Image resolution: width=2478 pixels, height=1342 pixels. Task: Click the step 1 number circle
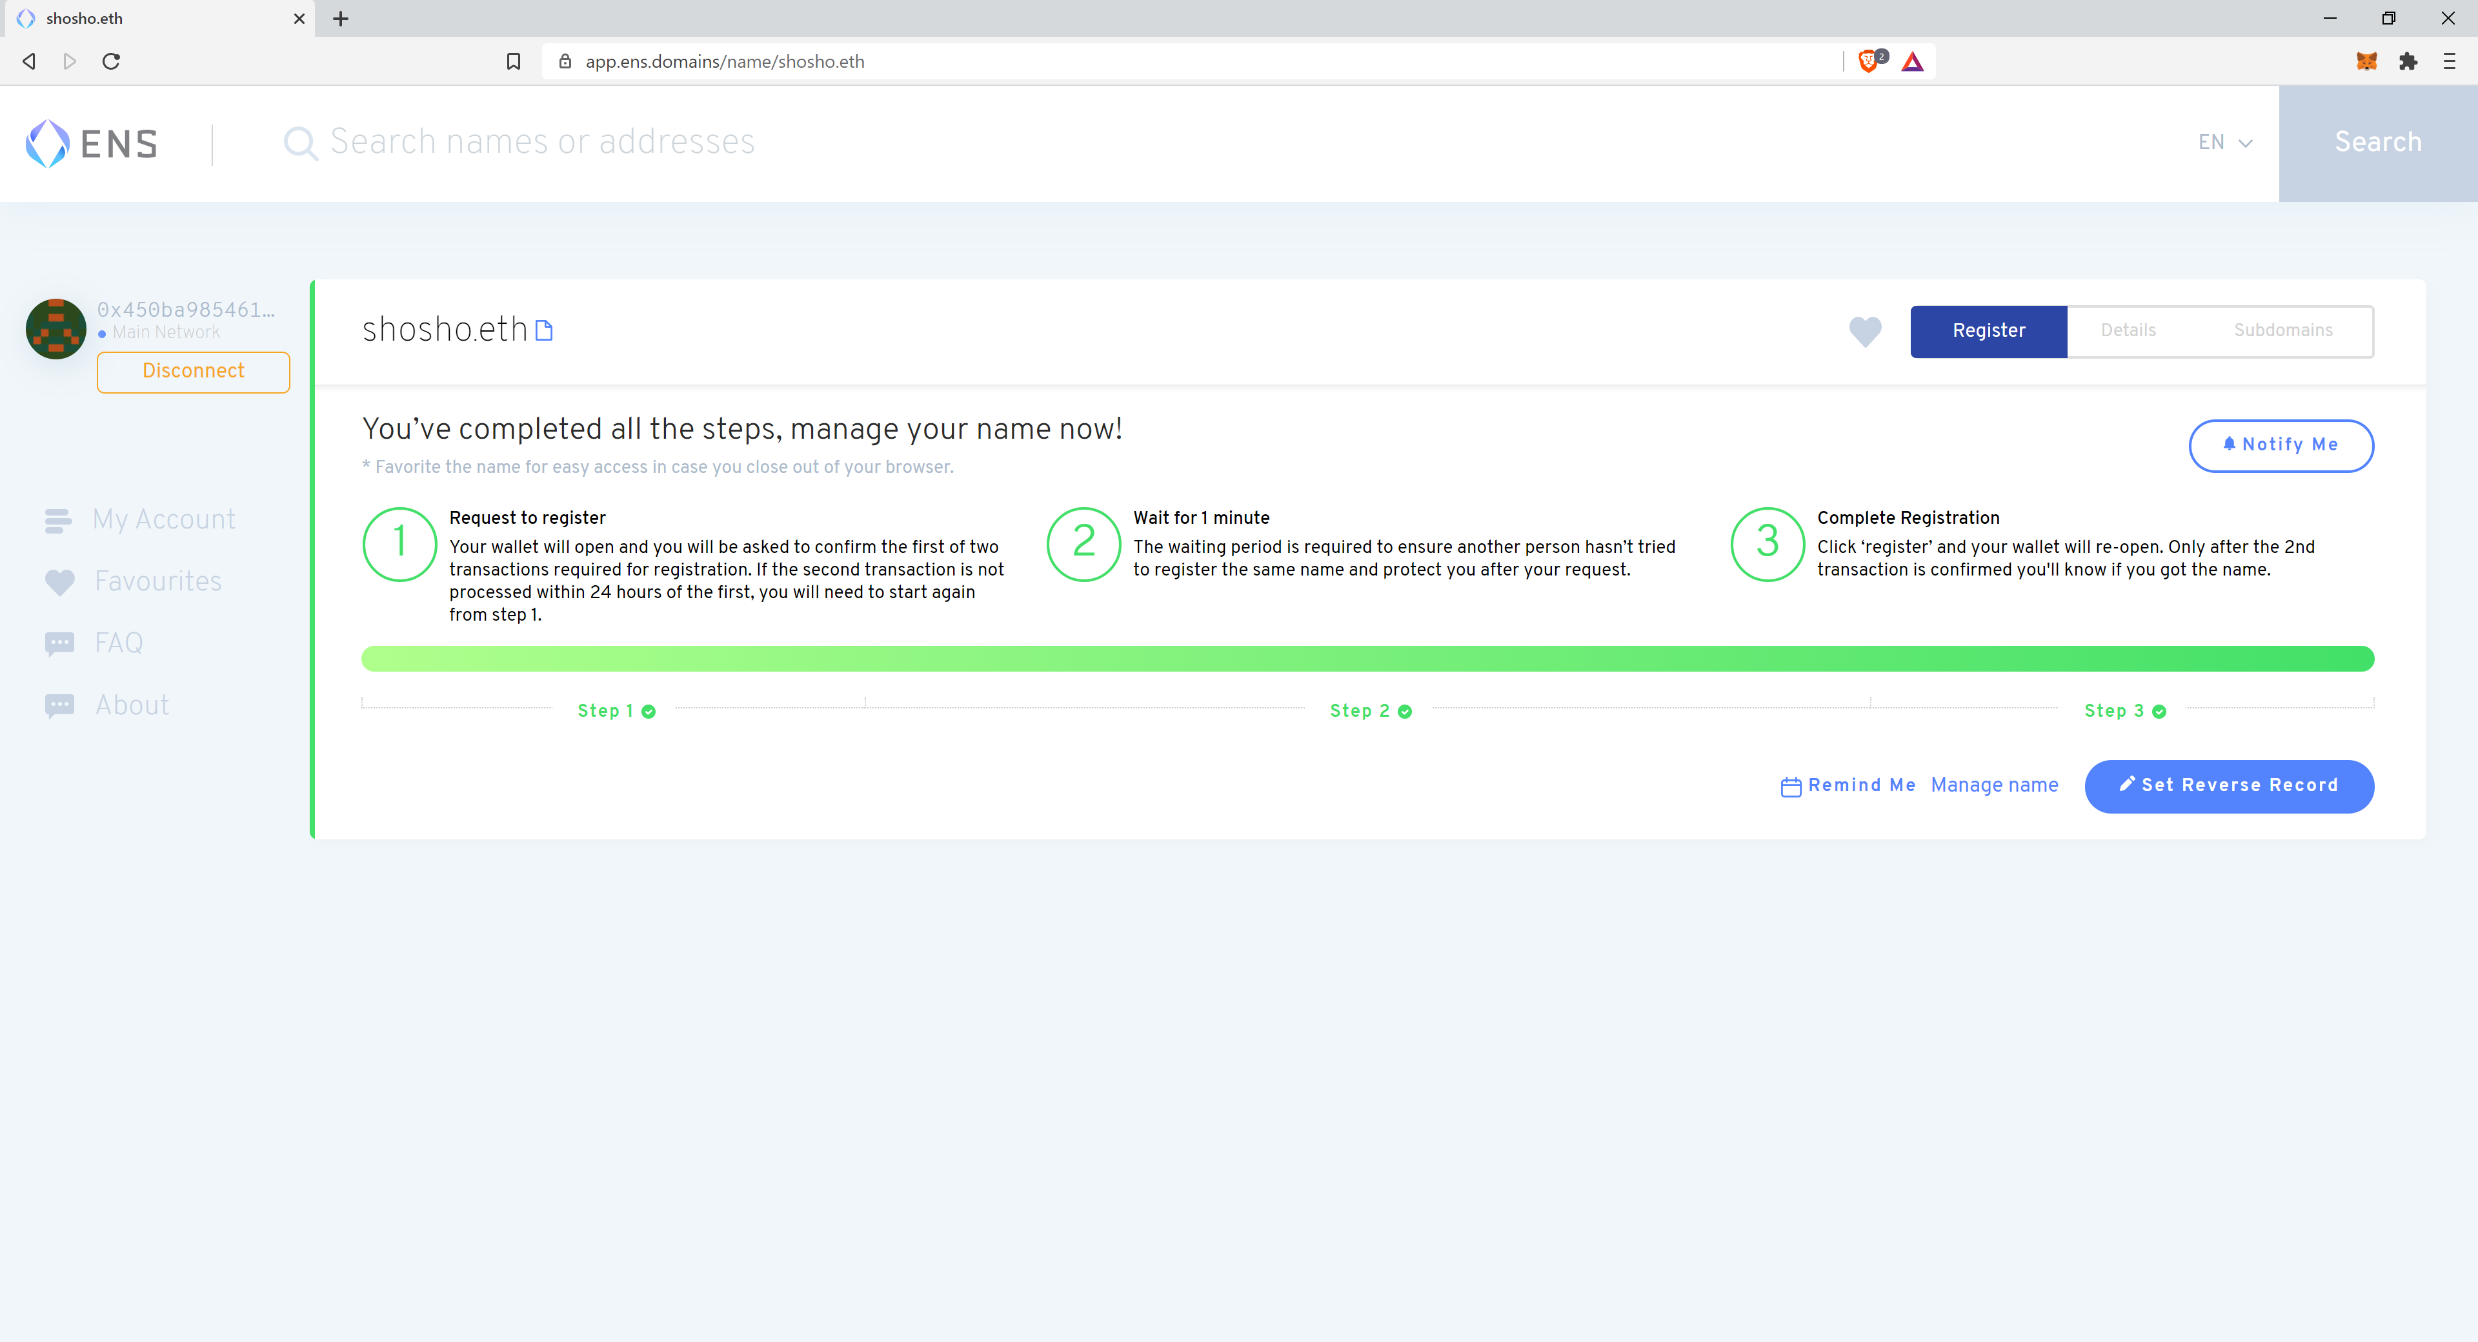[399, 545]
